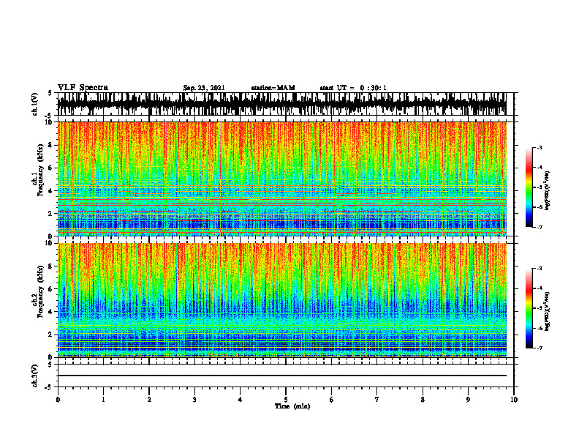
Task: Click the "6" kHz tick on ch.1 axis
Action: [50, 168]
